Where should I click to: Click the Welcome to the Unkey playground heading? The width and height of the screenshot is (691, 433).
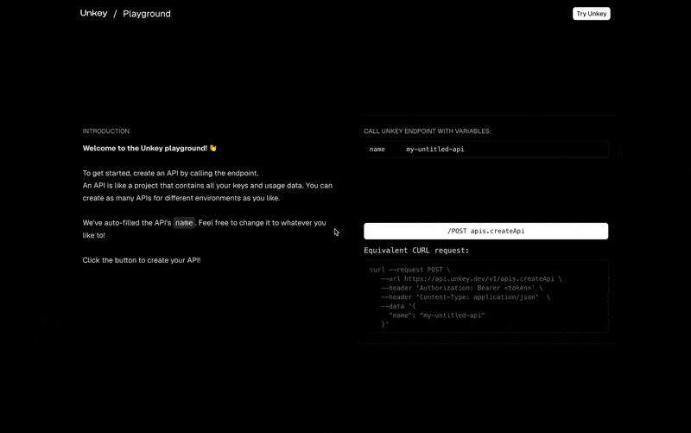[x=144, y=149]
